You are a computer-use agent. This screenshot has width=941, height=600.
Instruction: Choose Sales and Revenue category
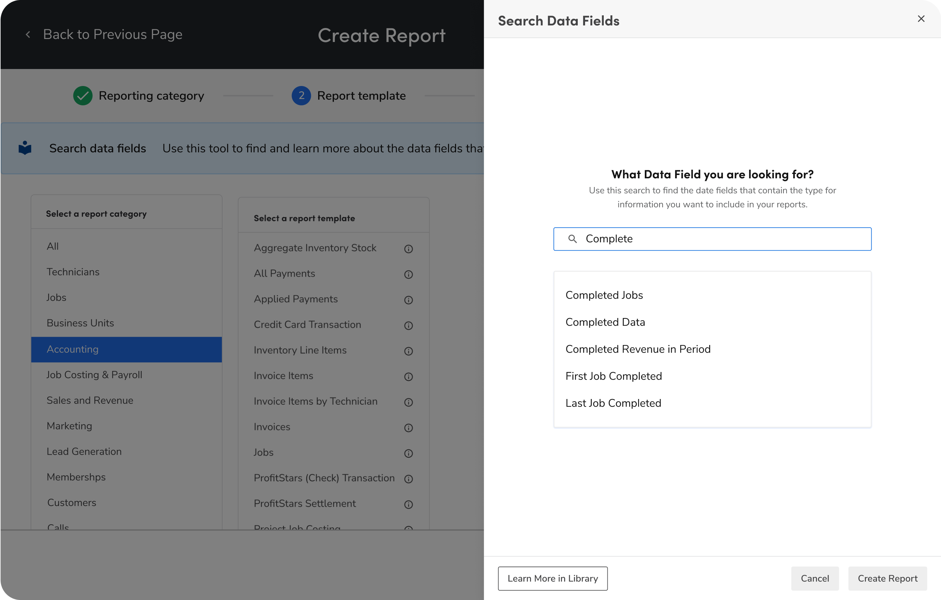click(90, 400)
